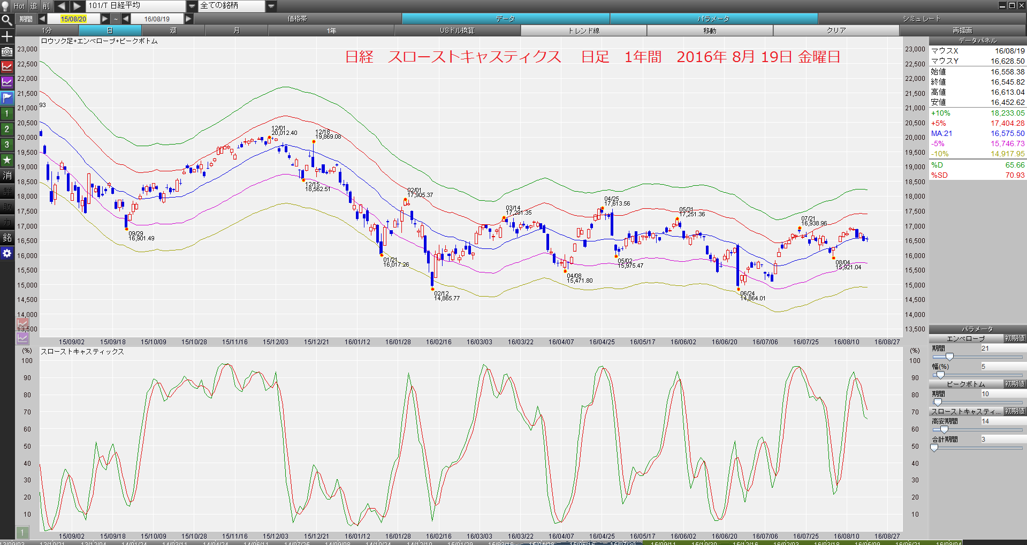Go to the previous symbol with left arrow
The height and width of the screenshot is (545, 1027).
[61, 6]
